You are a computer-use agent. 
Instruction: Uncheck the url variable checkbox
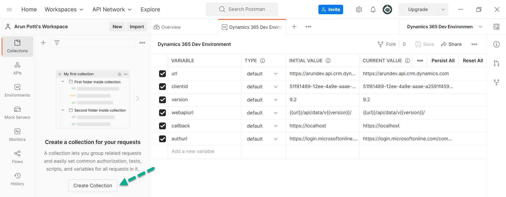point(163,74)
